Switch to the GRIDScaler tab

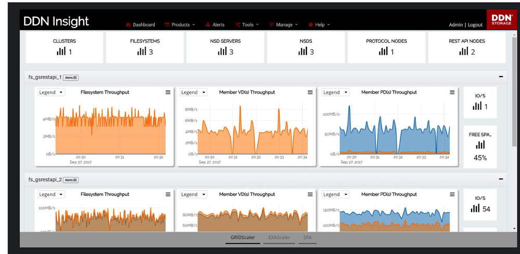[243, 238]
